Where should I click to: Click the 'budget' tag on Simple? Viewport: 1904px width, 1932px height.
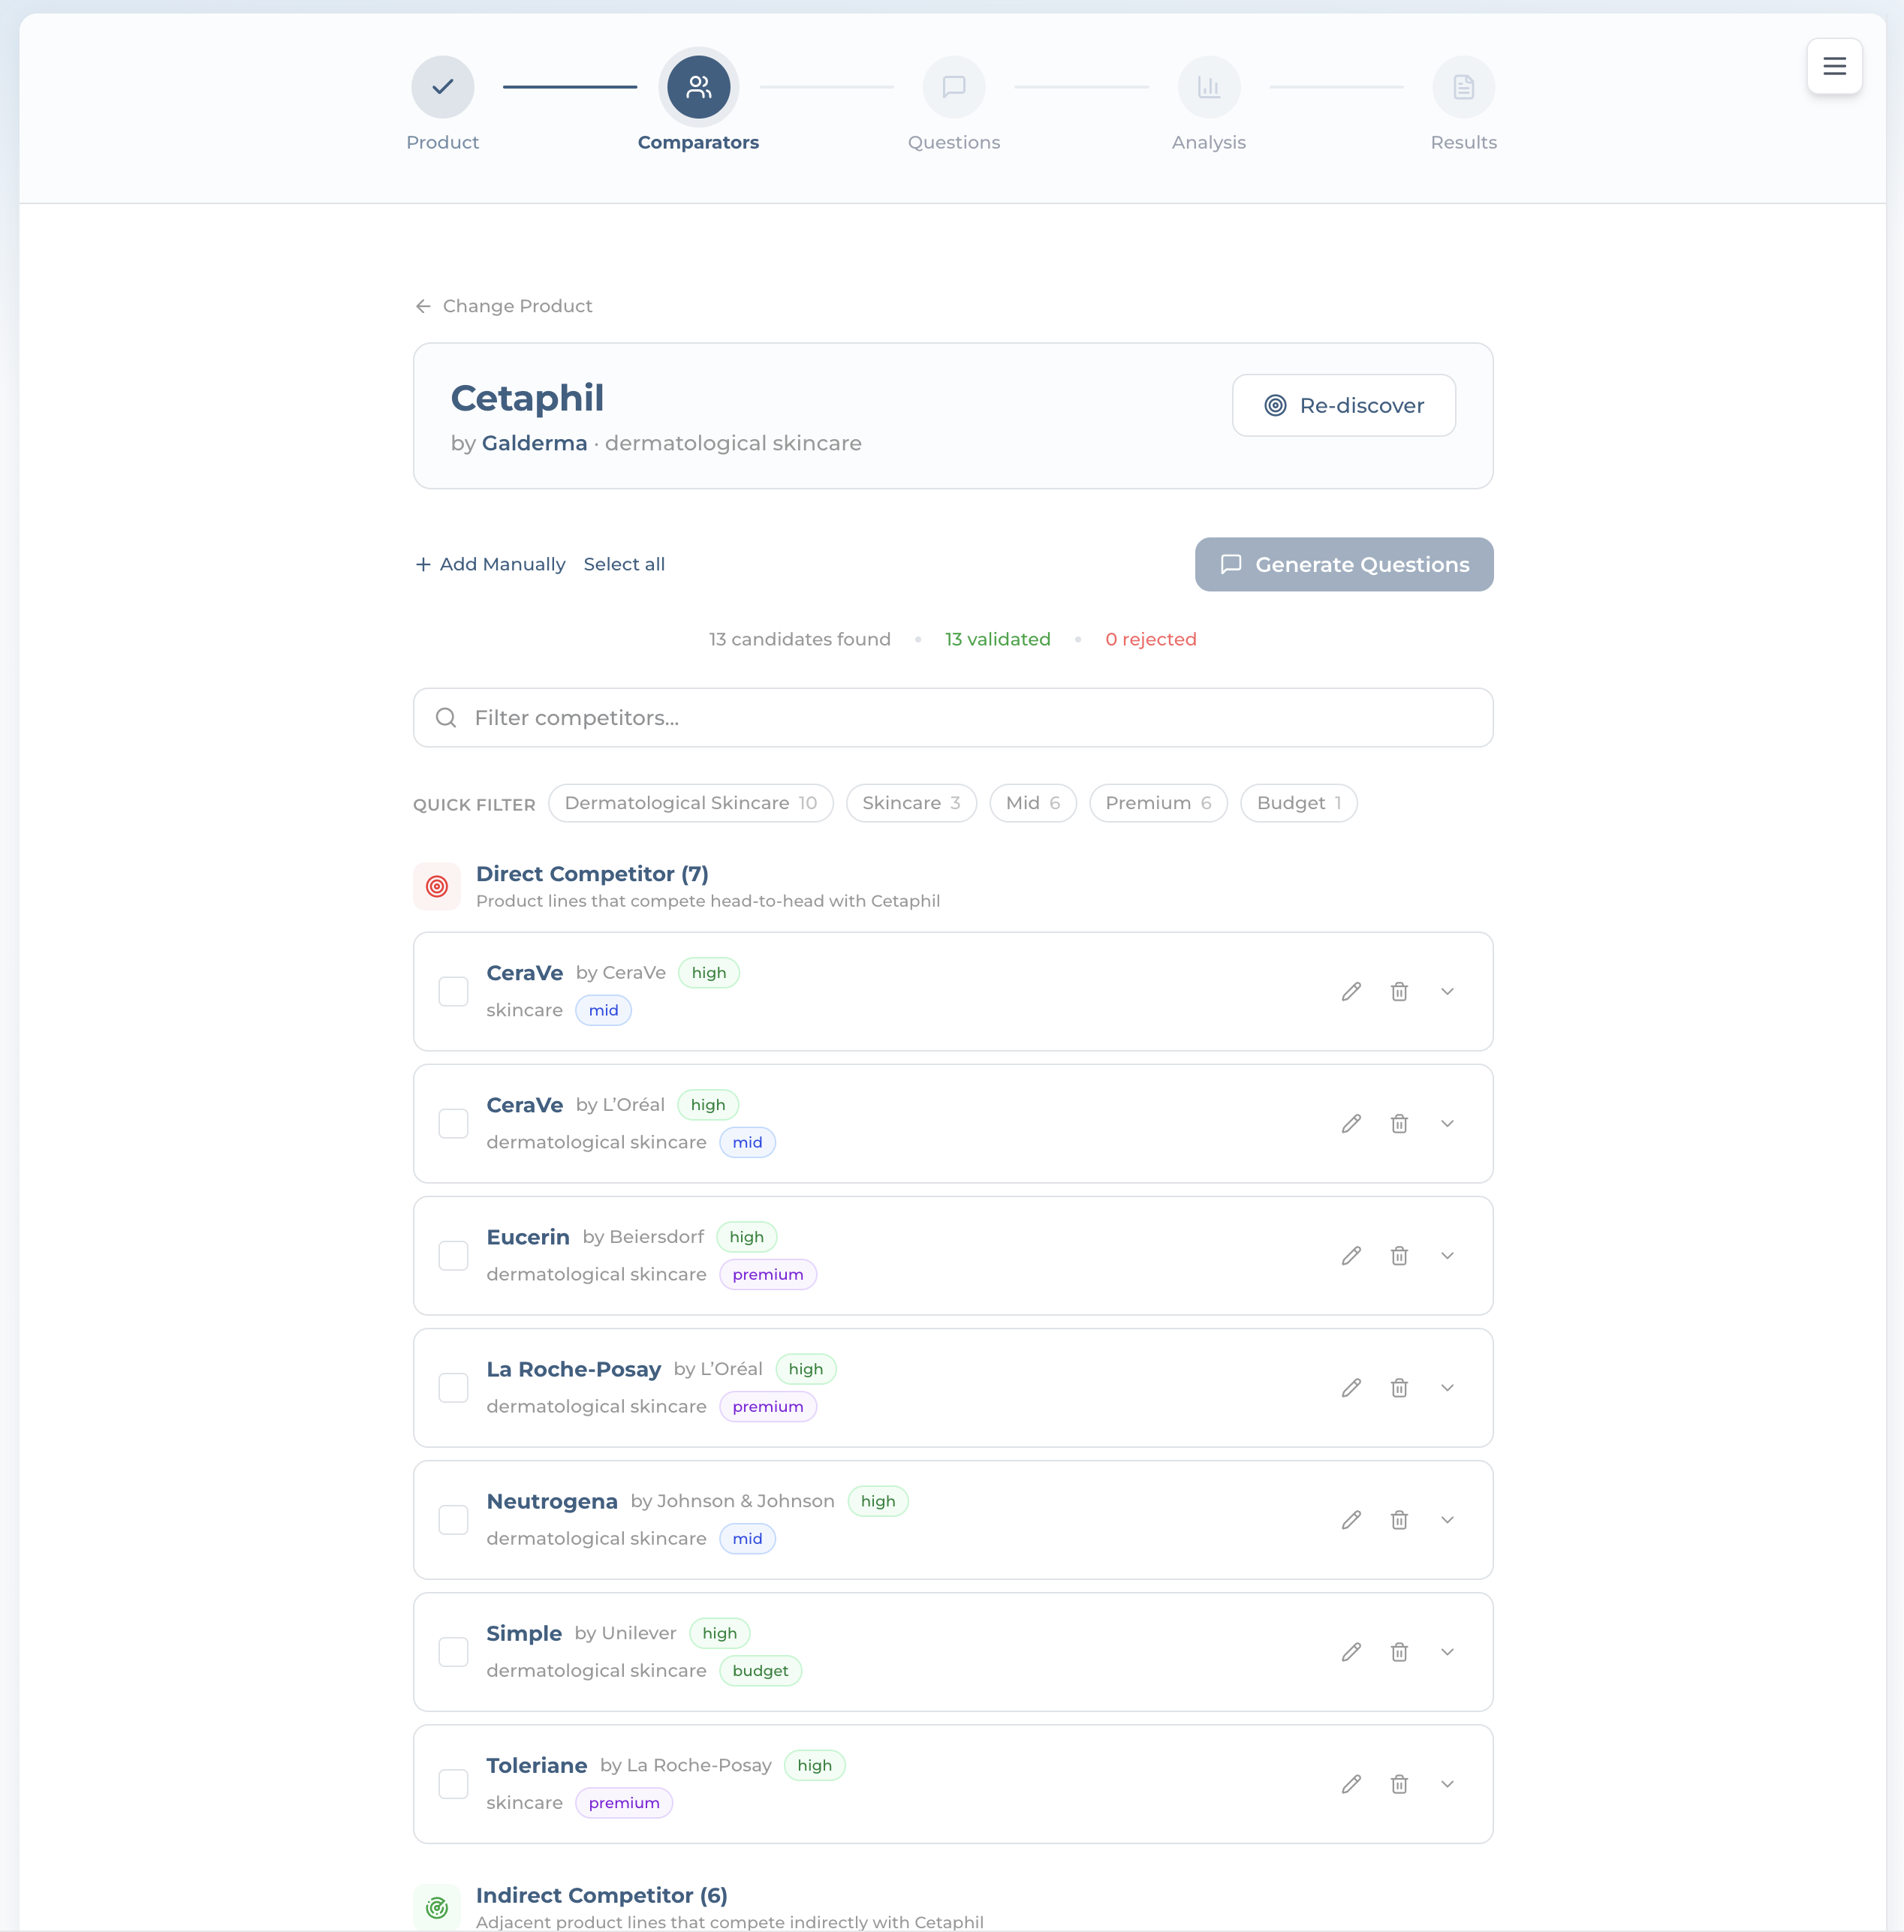[x=760, y=1671]
